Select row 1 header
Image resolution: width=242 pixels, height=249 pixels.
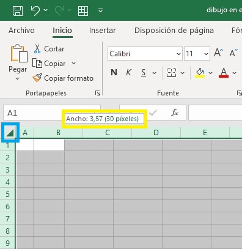coord(7,145)
